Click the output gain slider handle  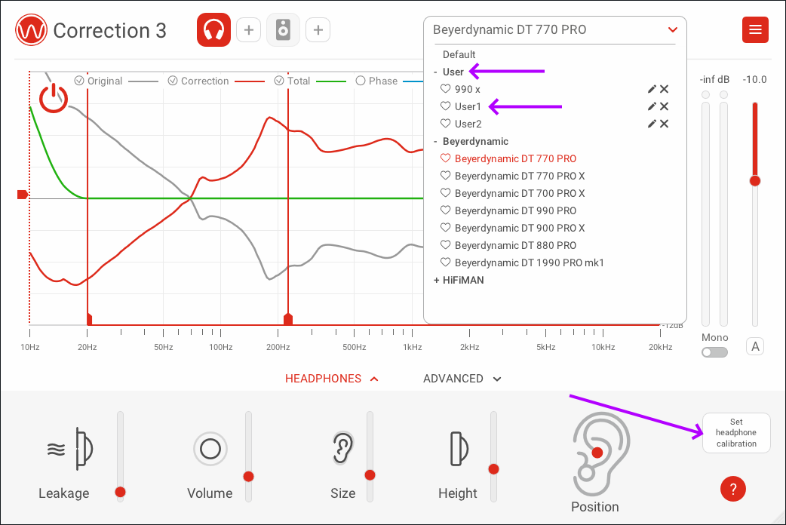point(754,181)
